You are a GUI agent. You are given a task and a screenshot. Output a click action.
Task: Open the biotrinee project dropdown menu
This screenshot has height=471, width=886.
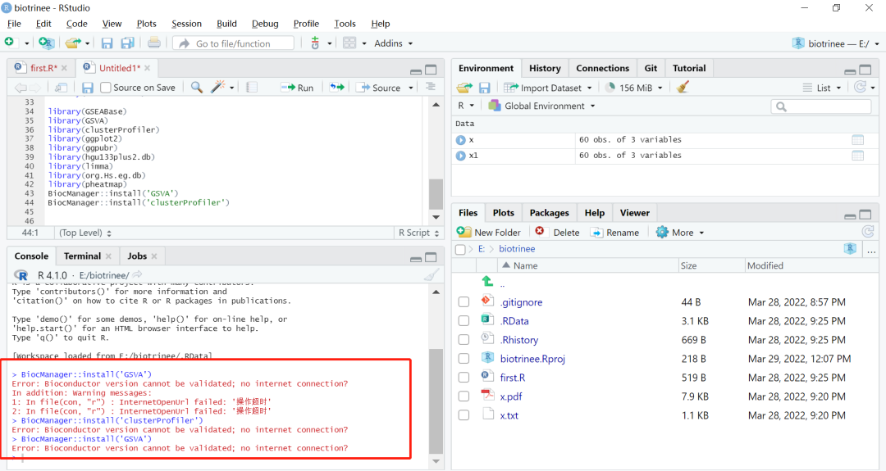[836, 43]
